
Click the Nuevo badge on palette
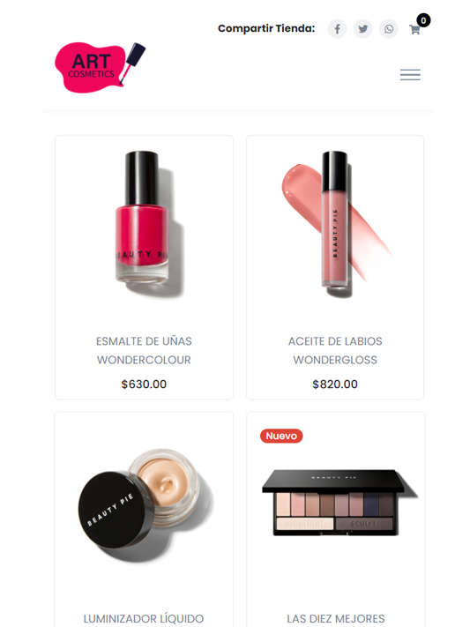coord(281,436)
